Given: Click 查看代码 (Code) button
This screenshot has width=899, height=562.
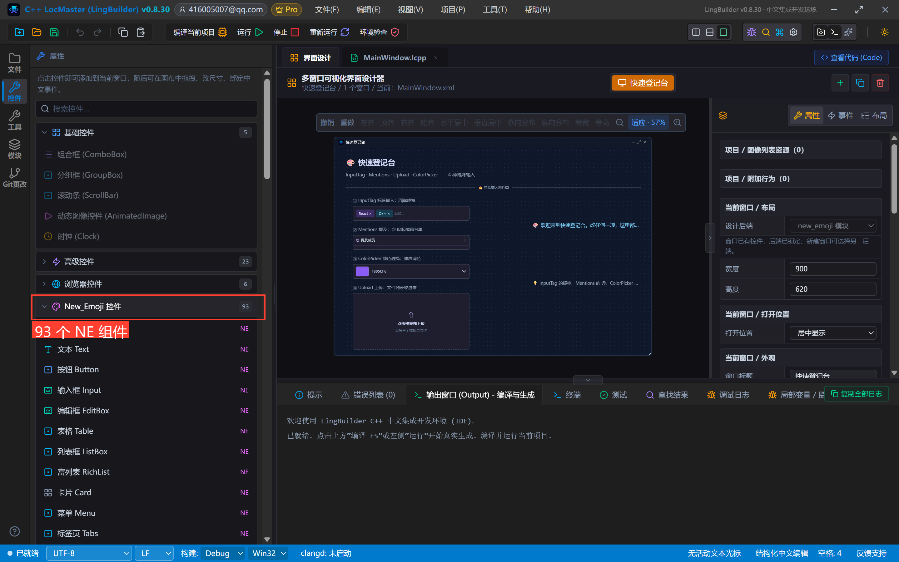Looking at the screenshot, I should (851, 58).
